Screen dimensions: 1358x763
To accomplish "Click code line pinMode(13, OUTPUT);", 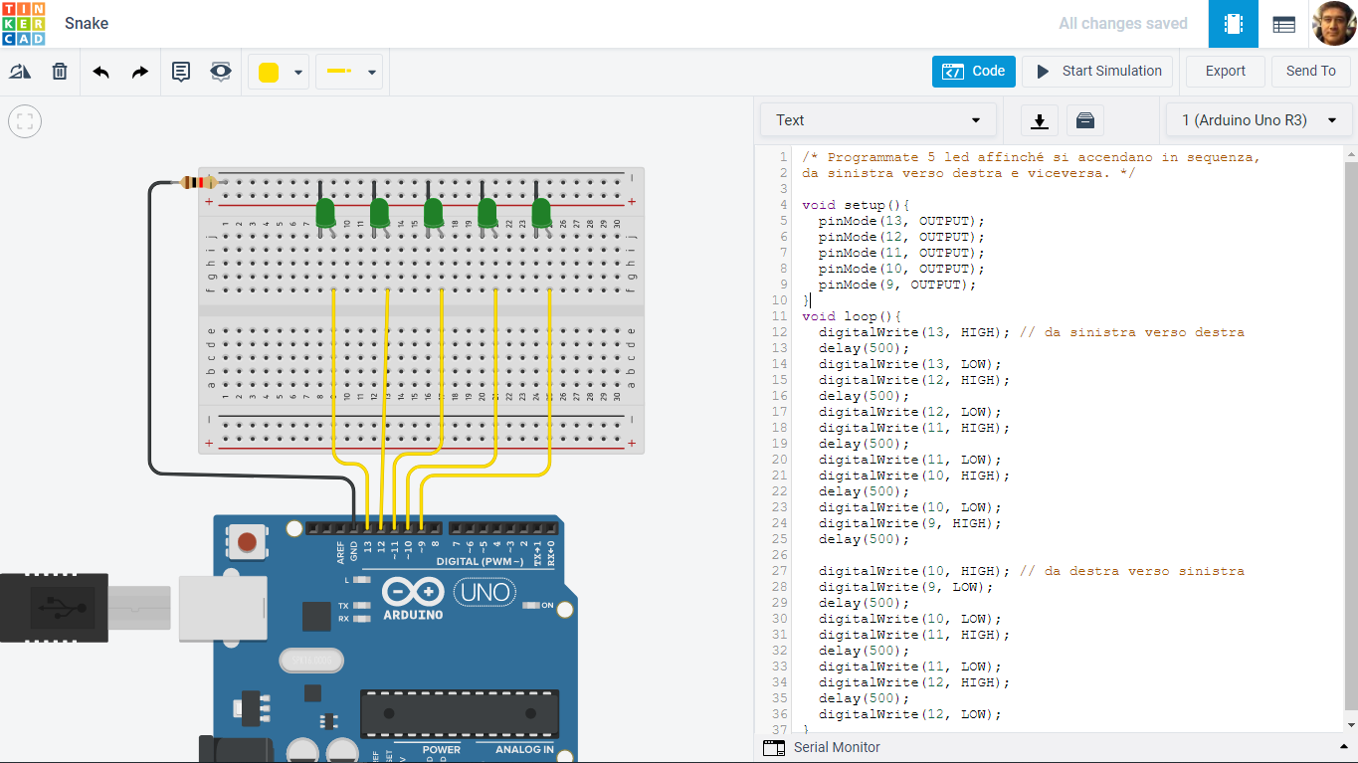I will (x=901, y=221).
